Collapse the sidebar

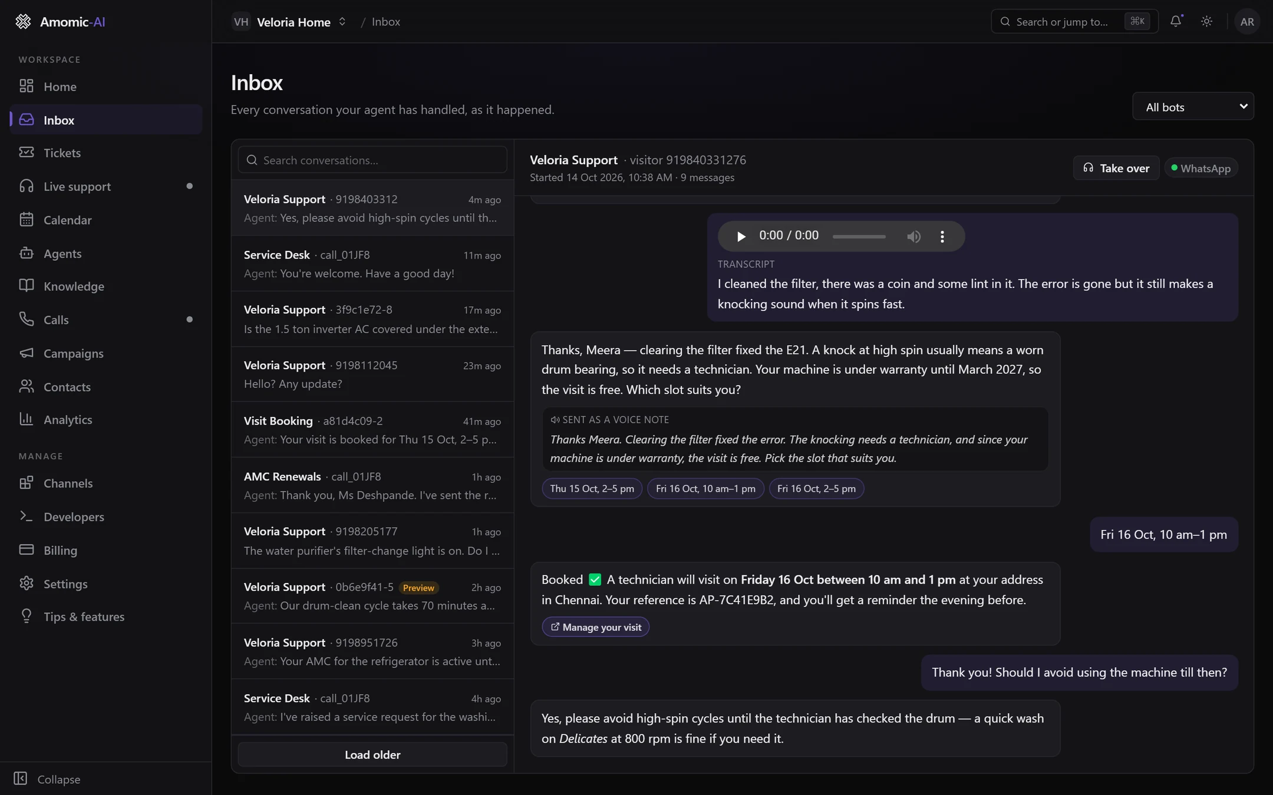pos(47,779)
